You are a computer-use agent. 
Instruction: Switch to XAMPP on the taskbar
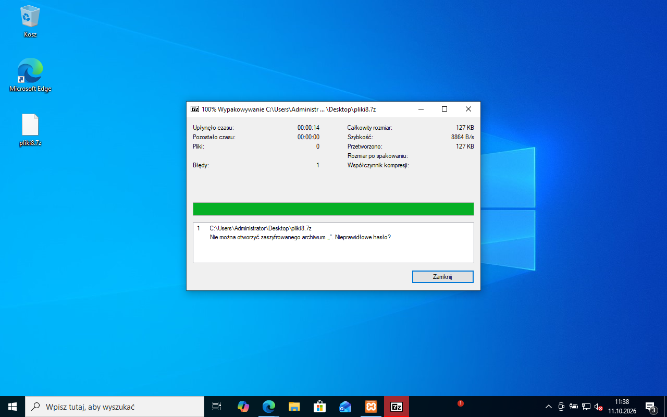tap(370, 407)
